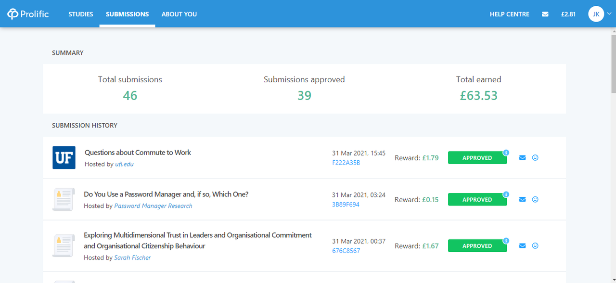Click the Prolific logo

28,14
